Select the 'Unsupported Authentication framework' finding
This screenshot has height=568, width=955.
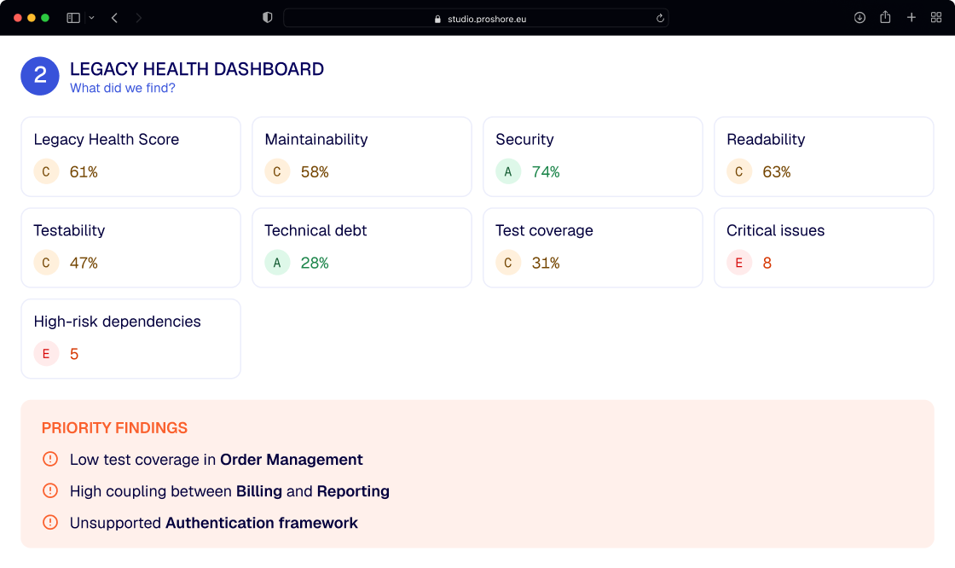pos(214,523)
